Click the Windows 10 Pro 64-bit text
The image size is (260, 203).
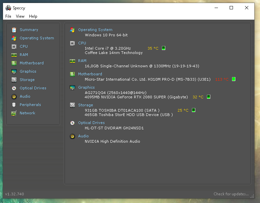(106, 35)
